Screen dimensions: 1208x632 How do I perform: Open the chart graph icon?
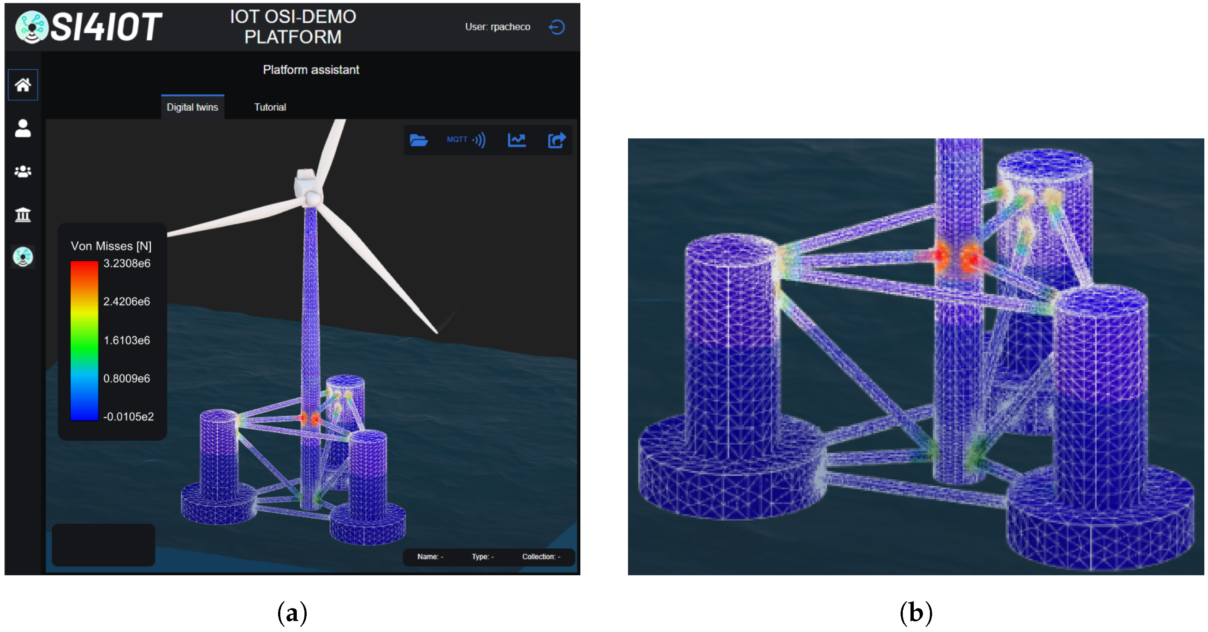[516, 140]
